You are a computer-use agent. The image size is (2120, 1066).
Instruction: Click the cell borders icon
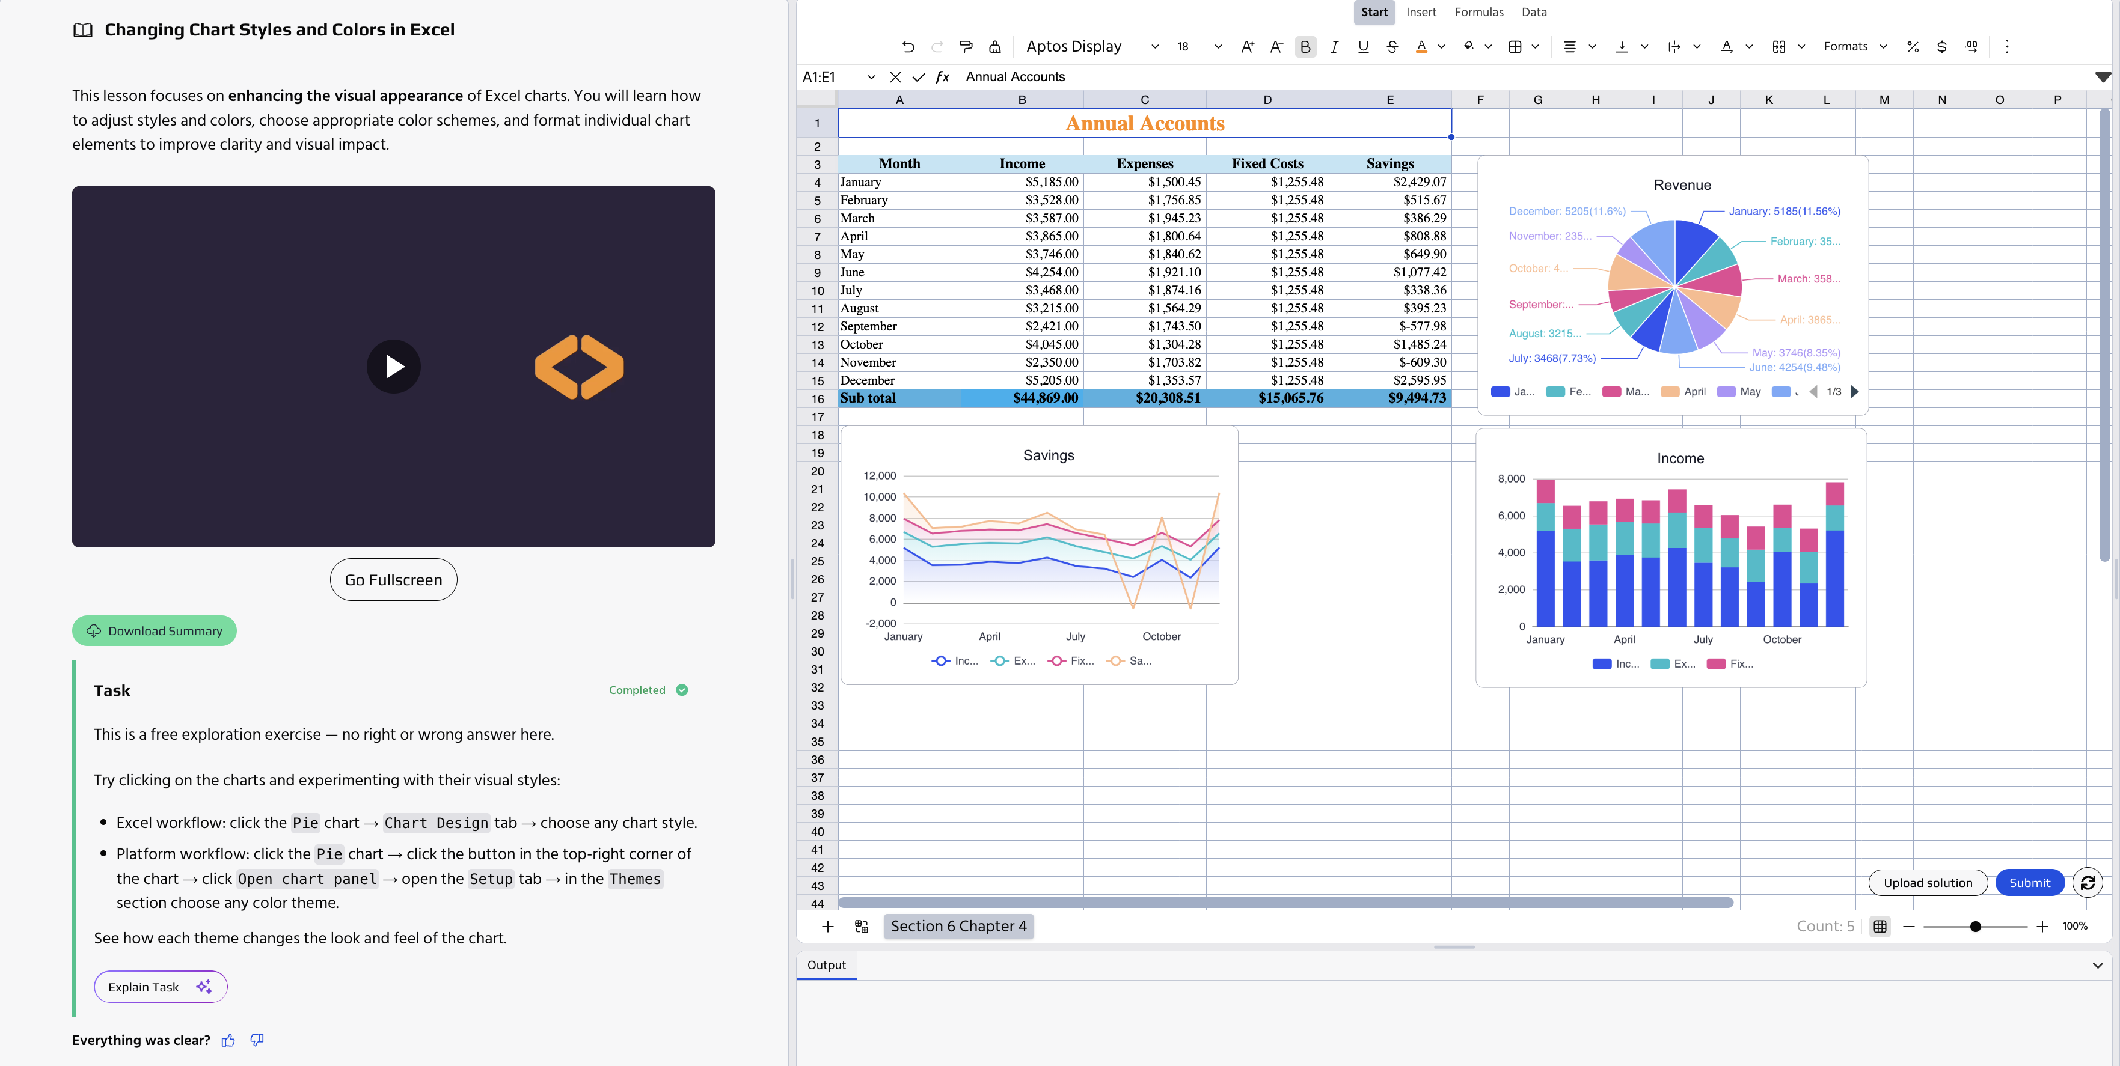pos(1515,47)
